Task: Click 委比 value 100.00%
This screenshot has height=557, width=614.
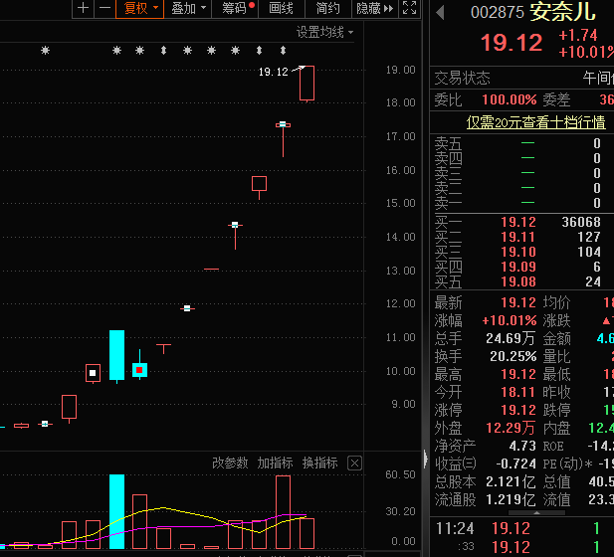Action: click(x=510, y=99)
